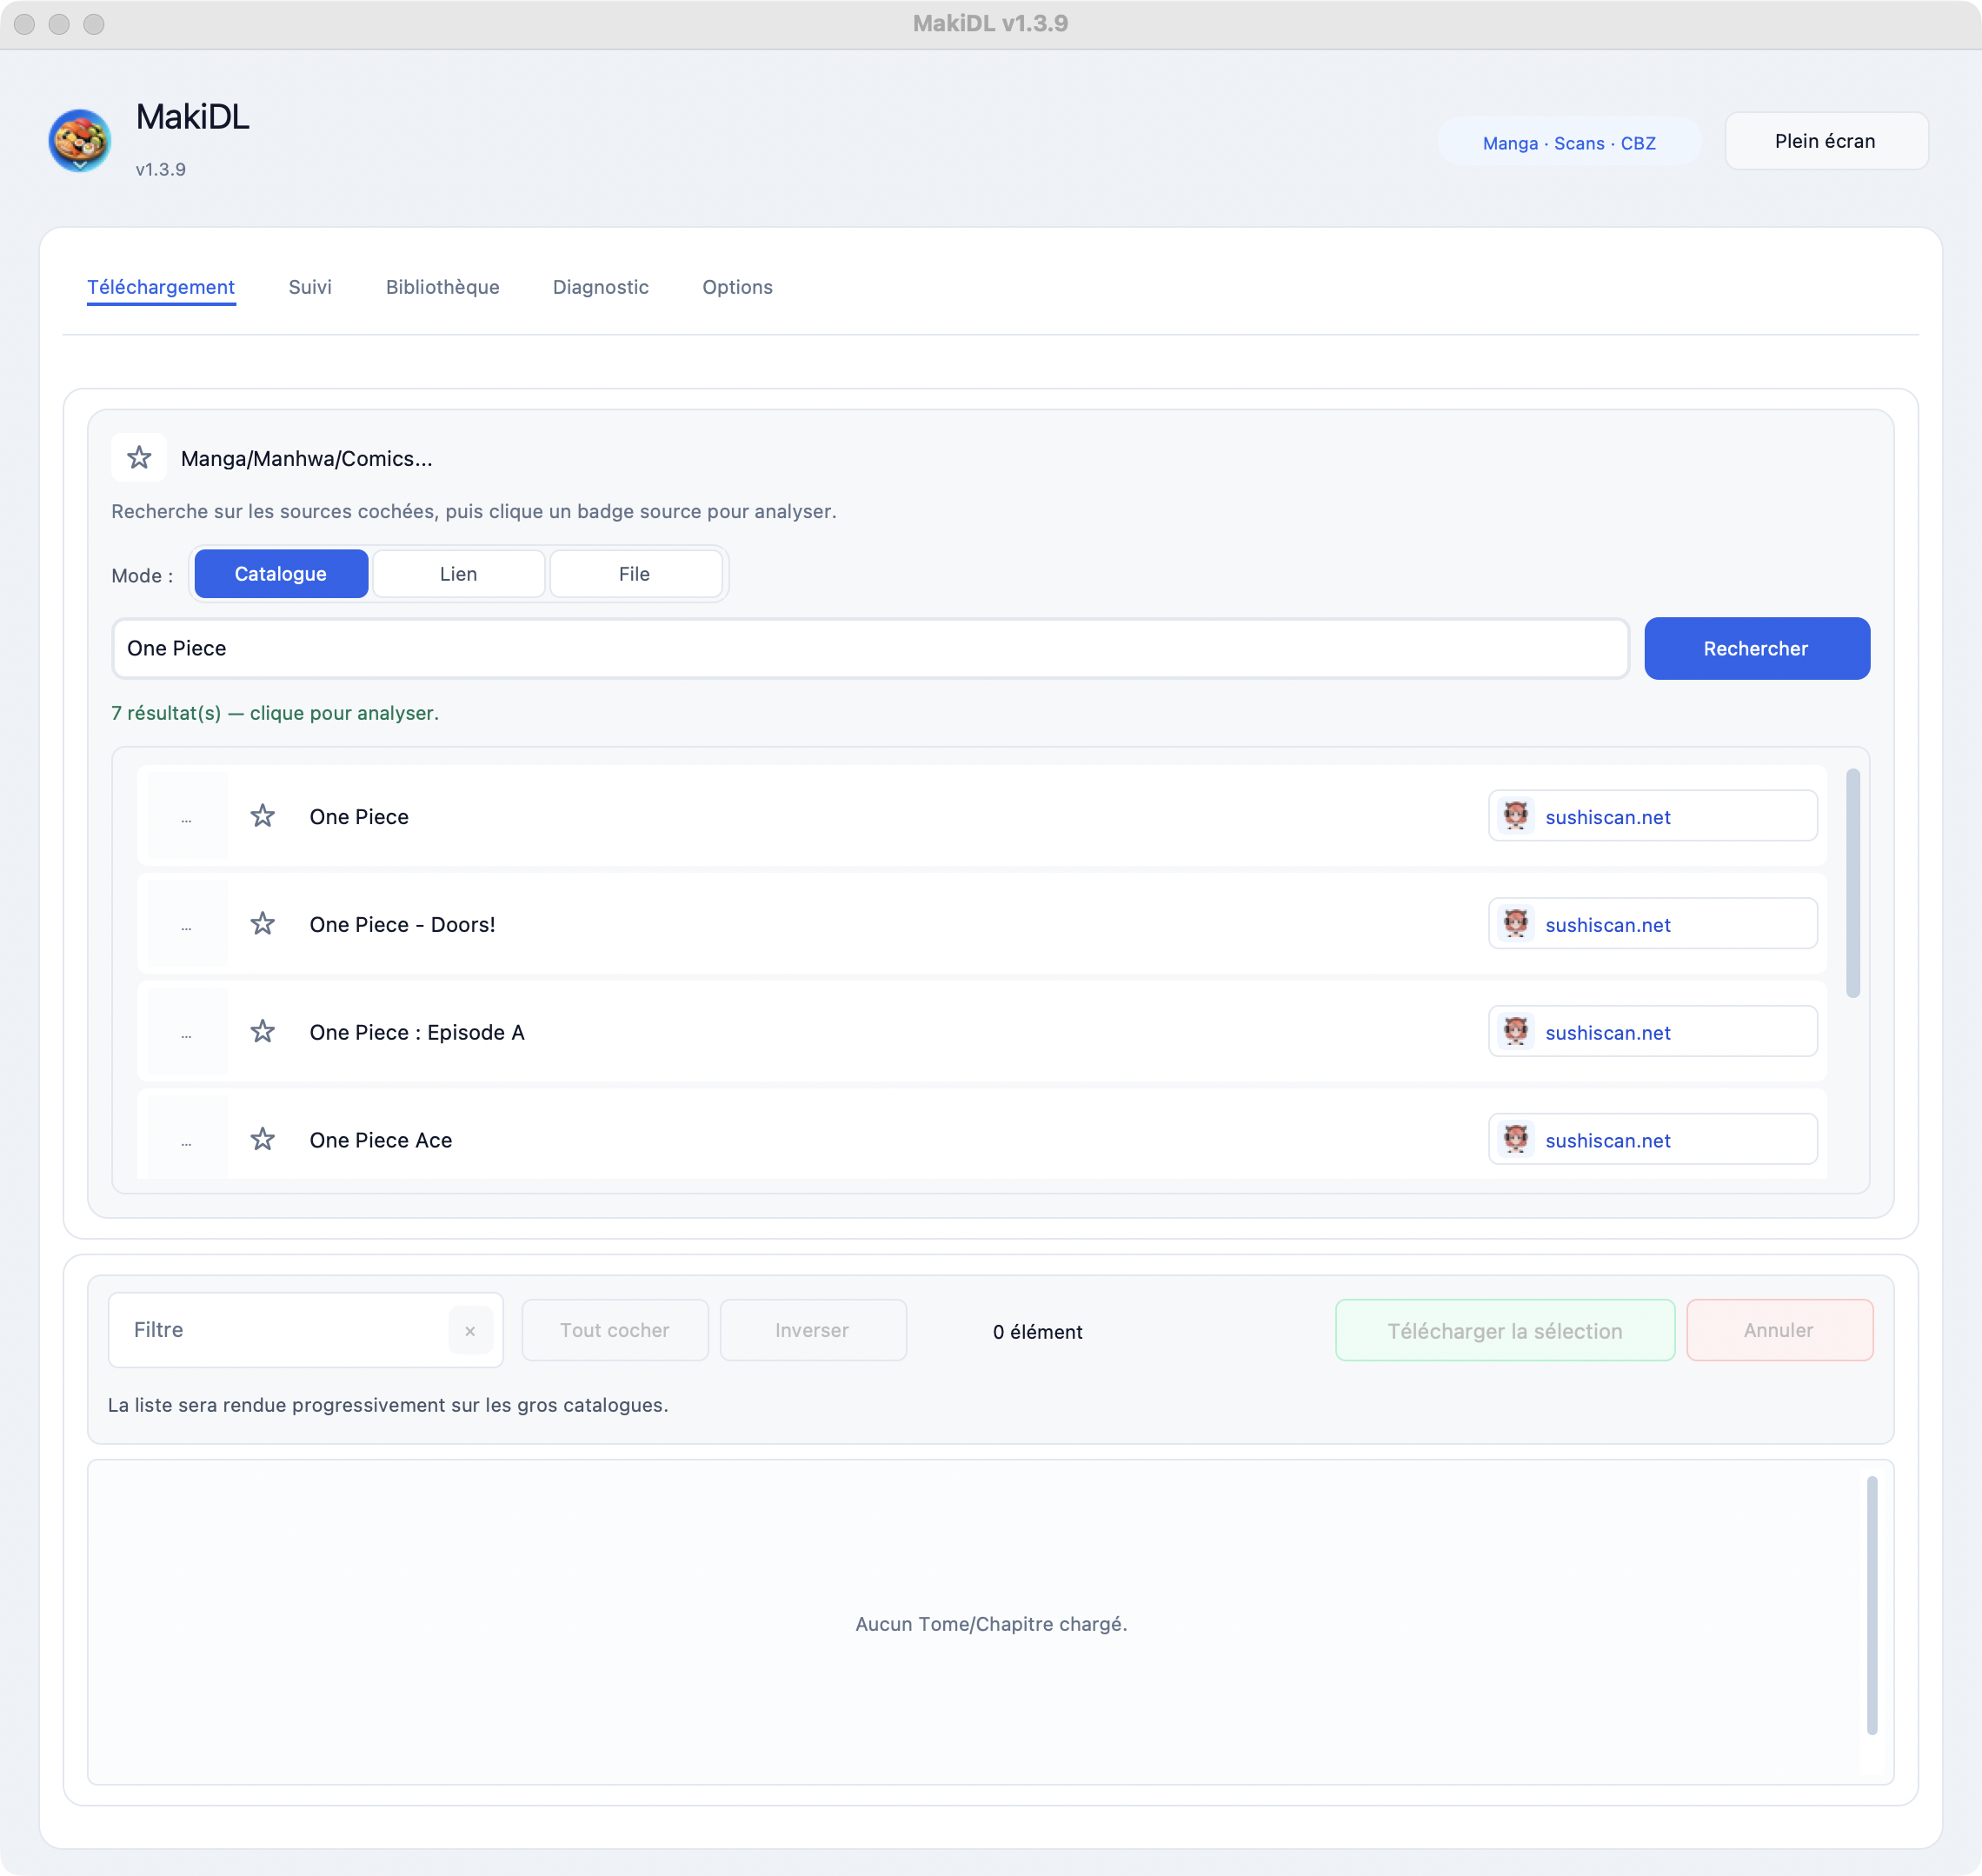This screenshot has width=1982, height=1876.
Task: Open the Options tab
Action: tap(738, 287)
